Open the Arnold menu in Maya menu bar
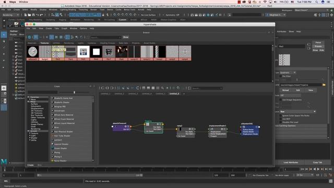334x188 pixels. tap(141, 9)
